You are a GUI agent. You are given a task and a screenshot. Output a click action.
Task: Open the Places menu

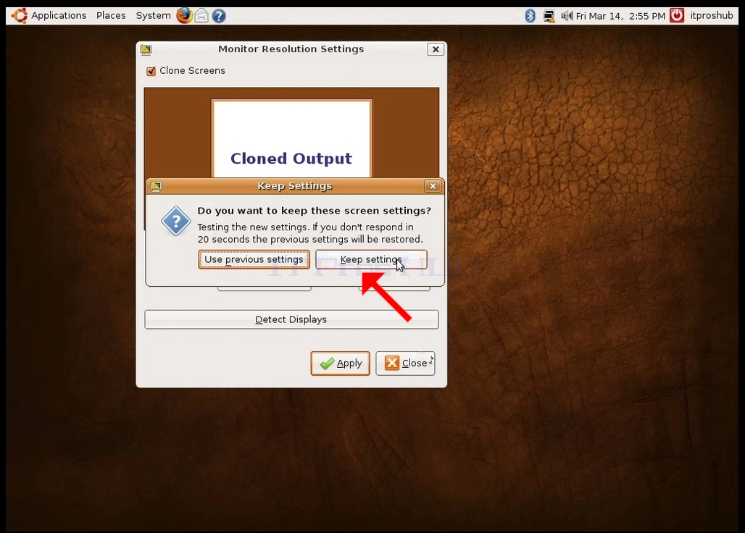pos(111,15)
